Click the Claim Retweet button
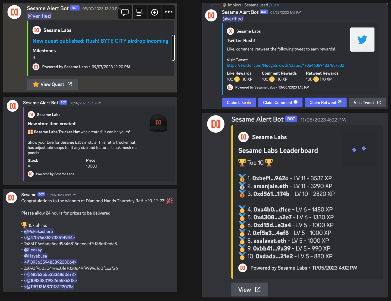391x301 pixels. [326, 103]
